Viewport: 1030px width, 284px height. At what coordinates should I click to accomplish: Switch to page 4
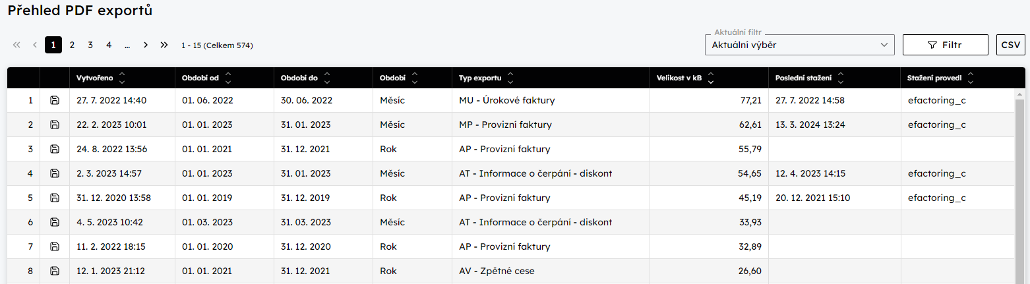(x=109, y=45)
